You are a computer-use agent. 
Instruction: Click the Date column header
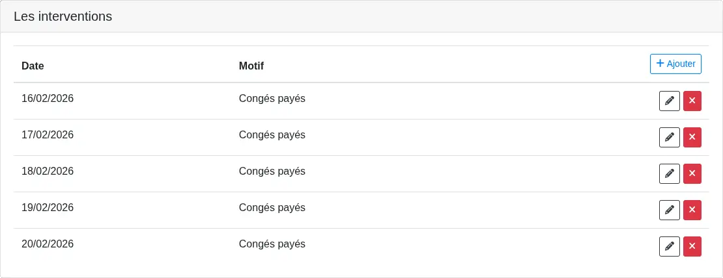click(33, 66)
